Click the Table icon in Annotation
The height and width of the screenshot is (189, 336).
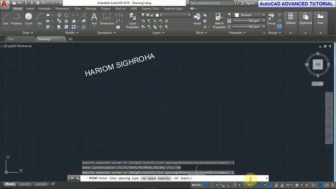coord(118,27)
